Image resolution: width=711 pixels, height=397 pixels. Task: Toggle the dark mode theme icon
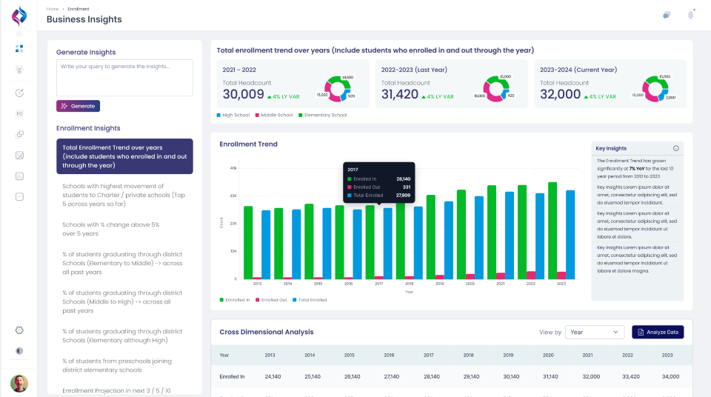pos(19,351)
